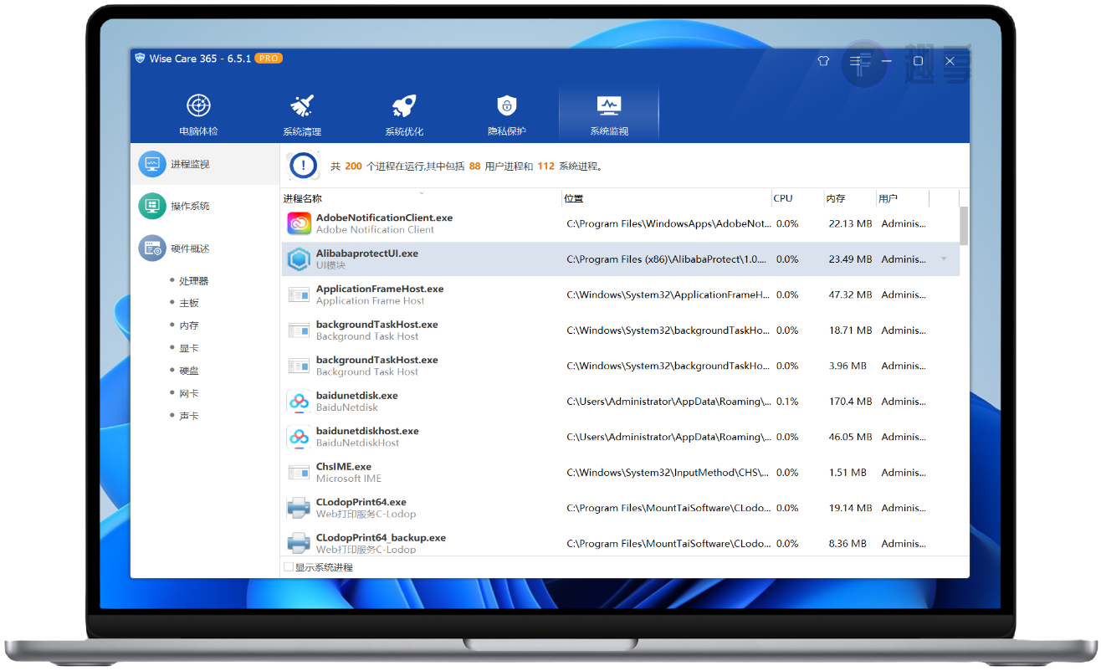This screenshot has width=1101, height=671.
Task: Select 操作系统 in the sidebar
Action: [x=205, y=206]
